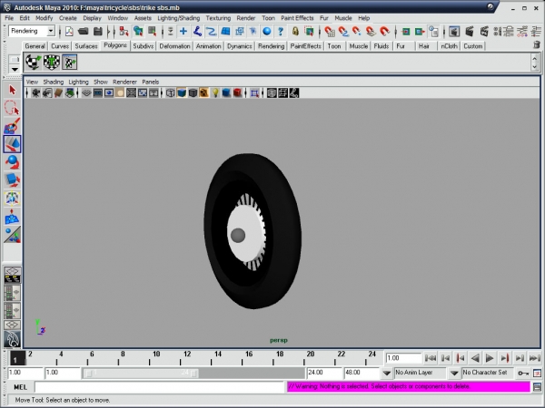The width and height of the screenshot is (545, 408).
Task: Click the second checkered shelf icon
Action: [52, 63]
